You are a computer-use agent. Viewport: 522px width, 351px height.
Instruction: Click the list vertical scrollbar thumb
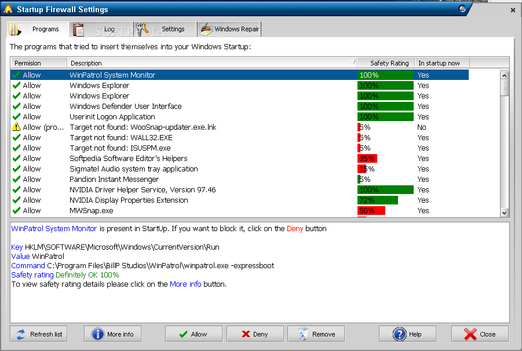[x=505, y=88]
